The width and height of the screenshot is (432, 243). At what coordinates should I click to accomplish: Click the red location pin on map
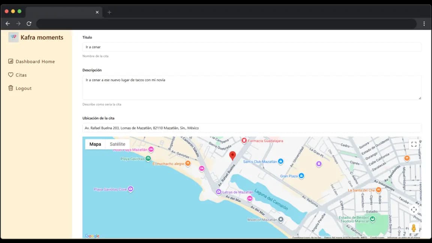pyautogui.click(x=232, y=156)
